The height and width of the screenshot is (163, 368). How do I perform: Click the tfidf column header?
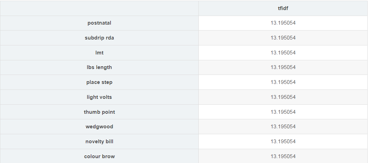283,8
